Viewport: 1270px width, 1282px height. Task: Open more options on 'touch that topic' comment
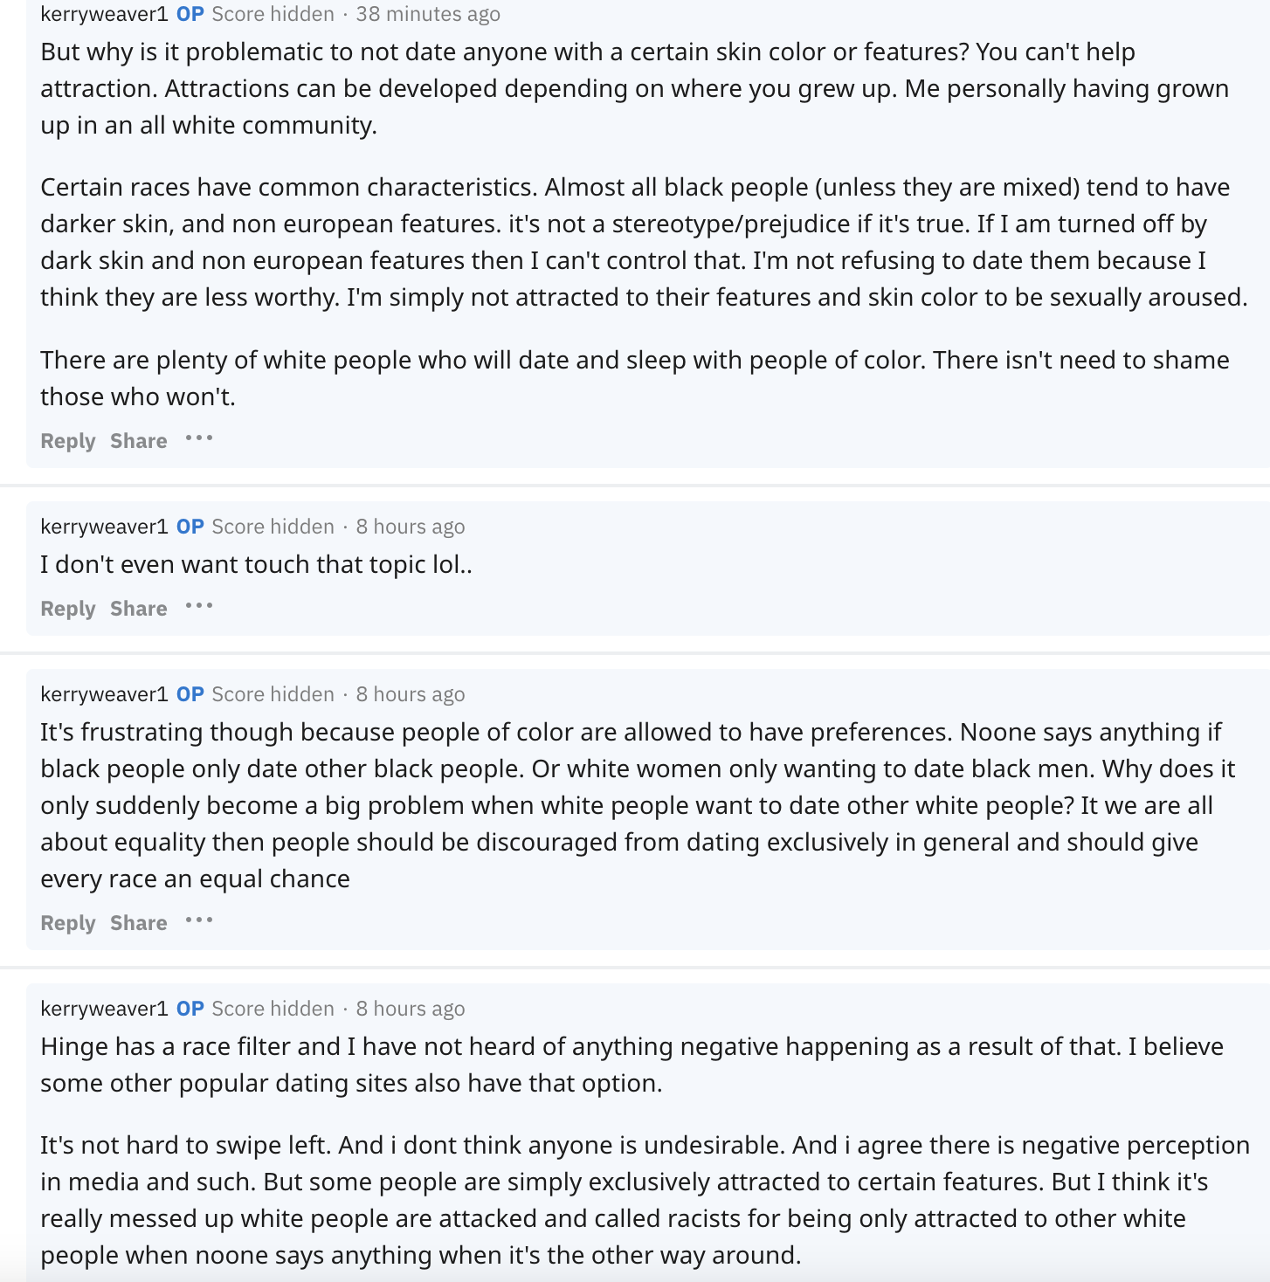199,606
